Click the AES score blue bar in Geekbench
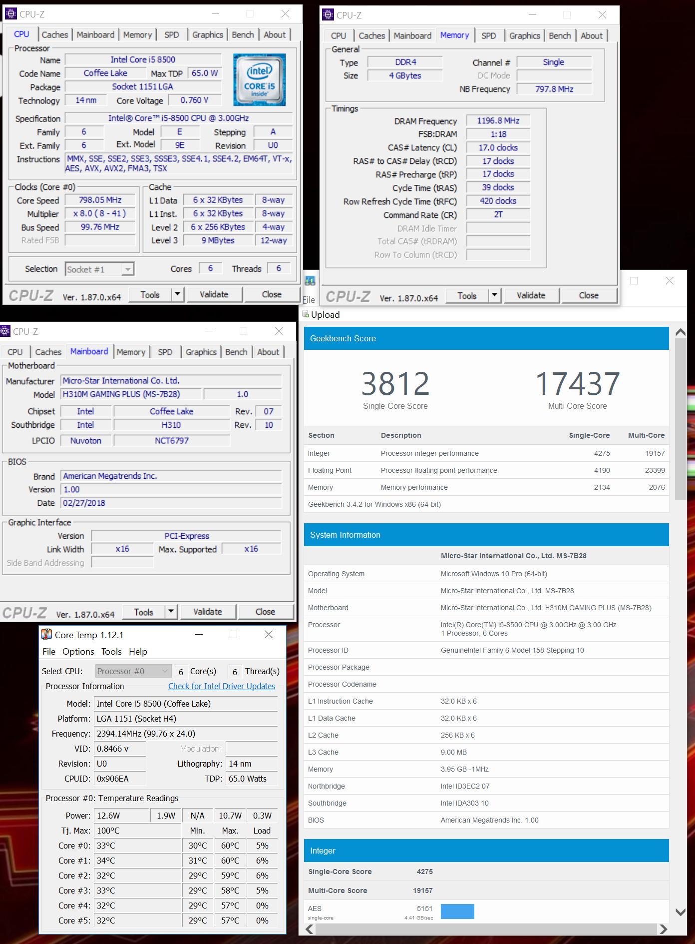This screenshot has width=695, height=944. [x=457, y=911]
